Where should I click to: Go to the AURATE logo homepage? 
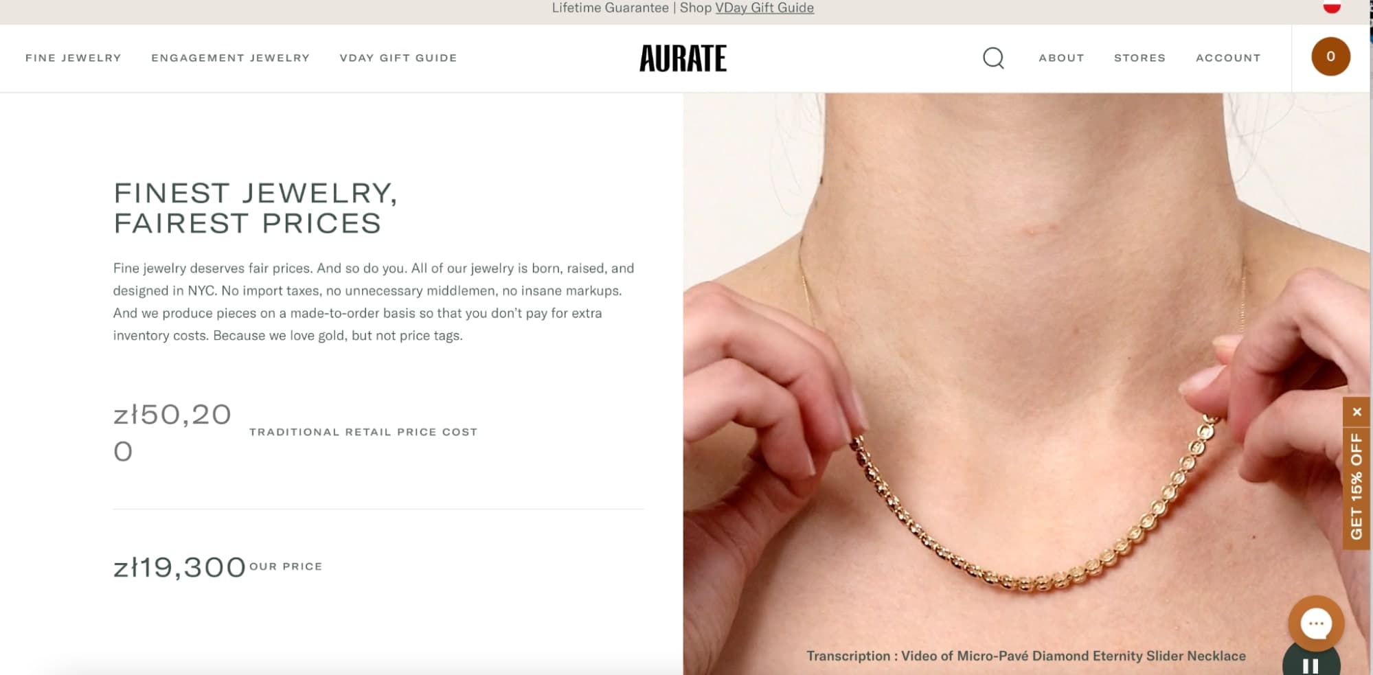pos(683,58)
